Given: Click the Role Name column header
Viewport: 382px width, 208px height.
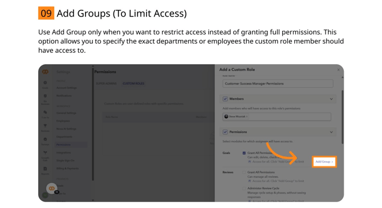Looking at the screenshot, I should (112, 117).
